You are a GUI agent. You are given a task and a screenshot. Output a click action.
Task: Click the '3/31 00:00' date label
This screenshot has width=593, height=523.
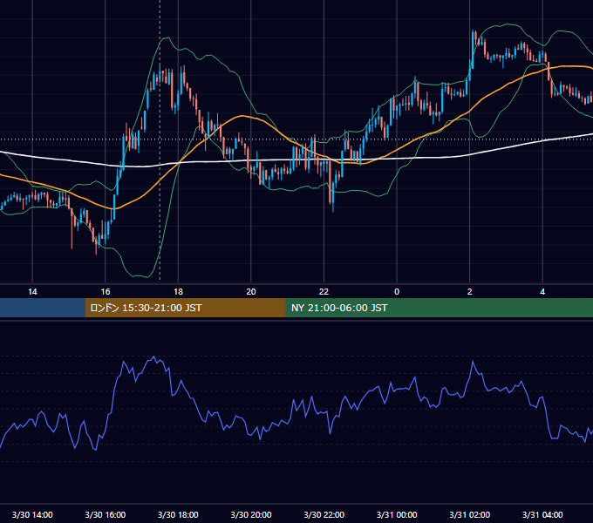point(397,514)
